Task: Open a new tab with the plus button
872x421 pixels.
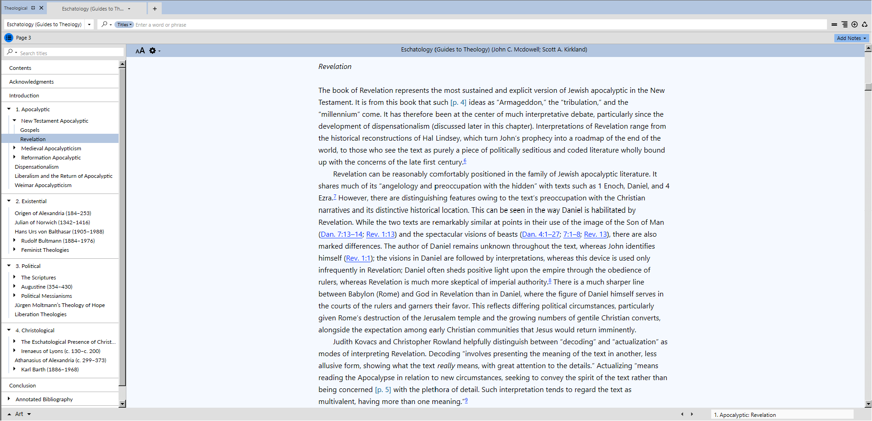Action: tap(155, 8)
